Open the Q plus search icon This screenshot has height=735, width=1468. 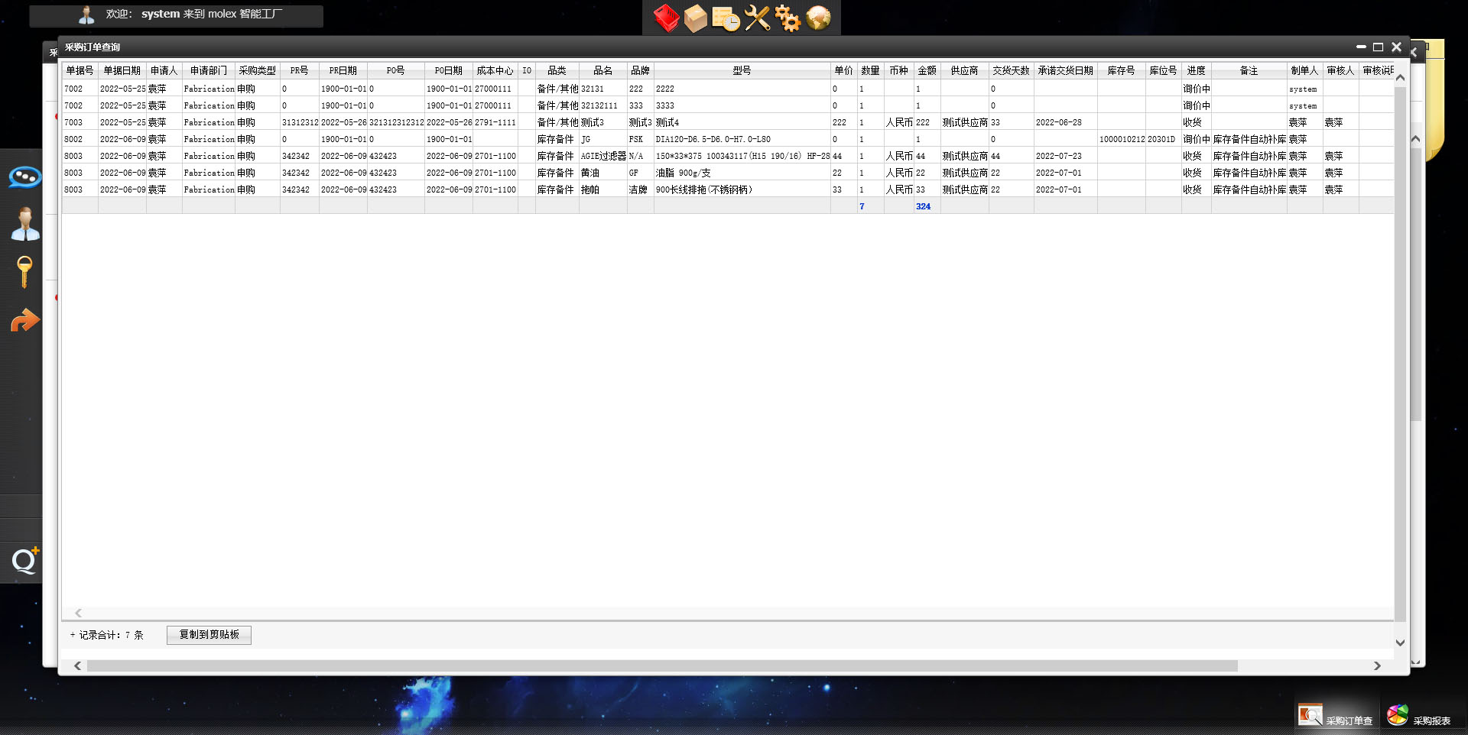[x=24, y=562]
